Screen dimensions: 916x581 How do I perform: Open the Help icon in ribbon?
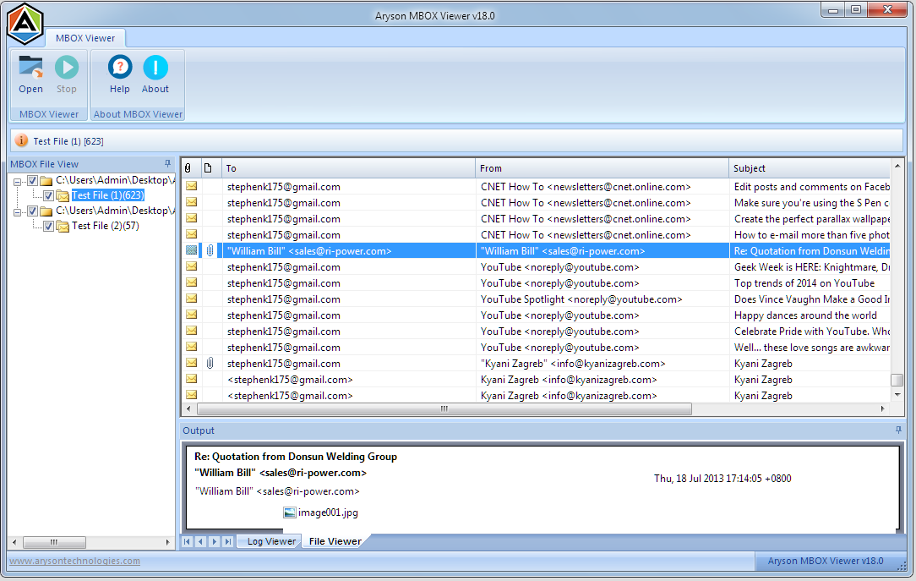pos(120,68)
